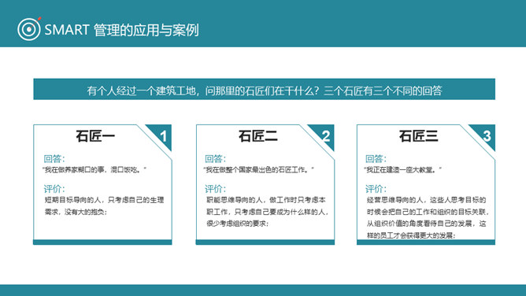Click the "回答:" label in 石匠三 card
Image resolution: width=526 pixels, height=296 pixels.
coord(376,158)
